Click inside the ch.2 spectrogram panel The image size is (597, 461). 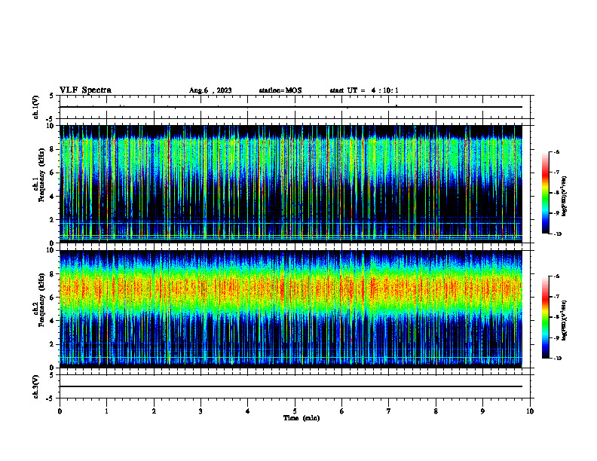291,309
